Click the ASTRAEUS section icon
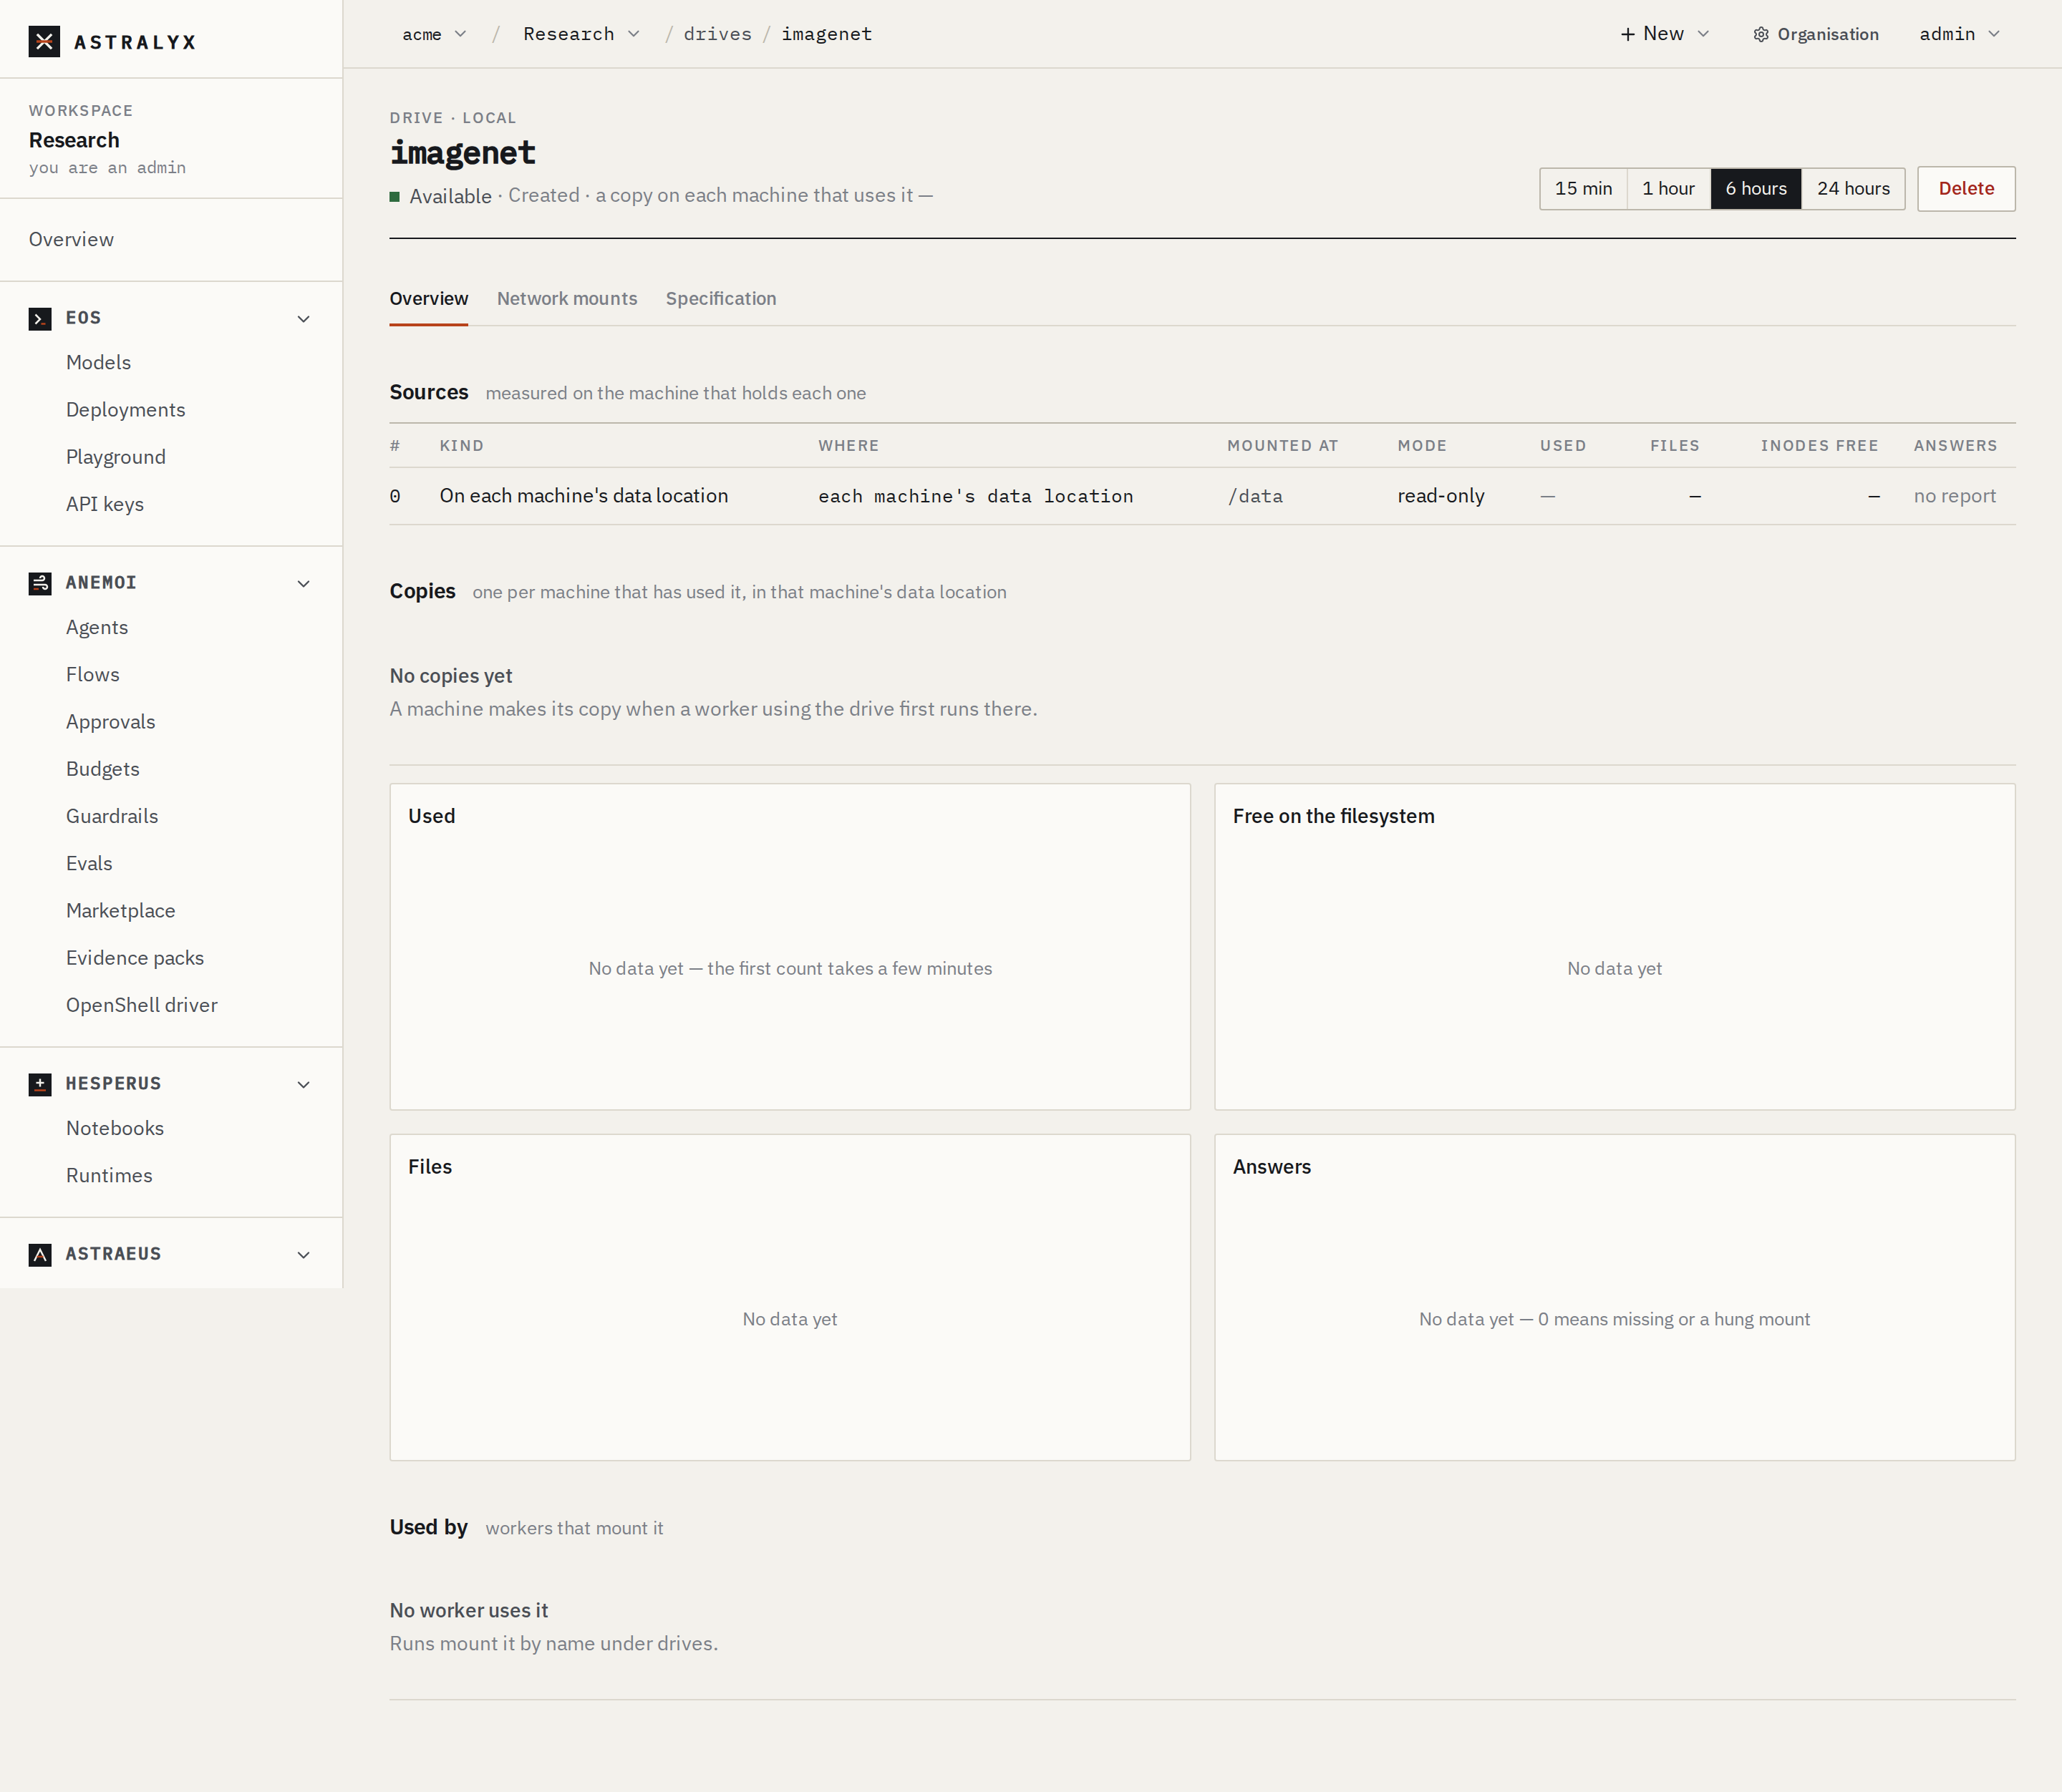The image size is (2062, 1792). point(40,1255)
